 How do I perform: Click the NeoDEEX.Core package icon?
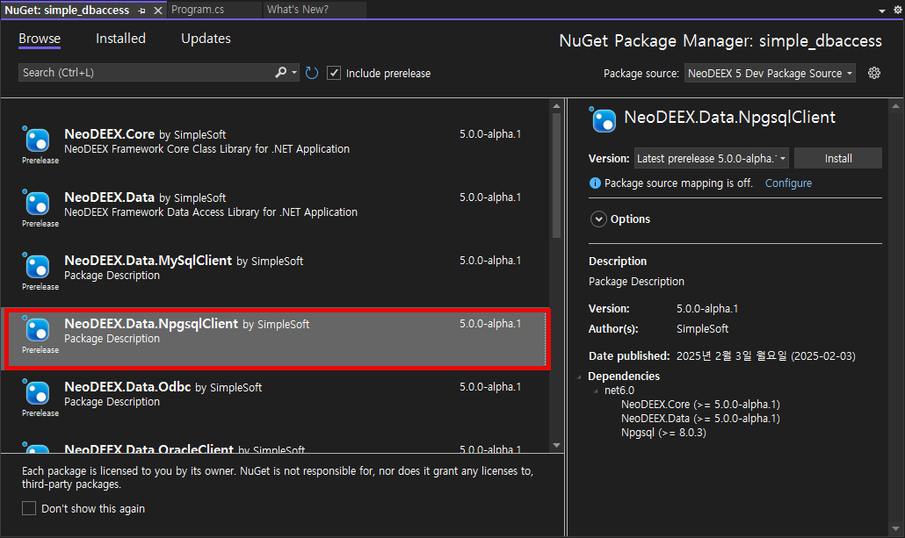pyautogui.click(x=37, y=140)
